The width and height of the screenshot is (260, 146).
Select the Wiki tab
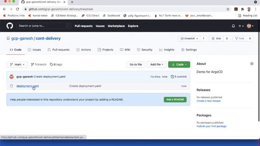pos(125,49)
